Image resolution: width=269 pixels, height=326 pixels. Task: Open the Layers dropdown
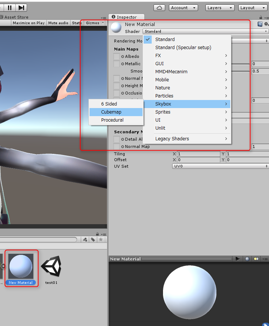pos(220,8)
